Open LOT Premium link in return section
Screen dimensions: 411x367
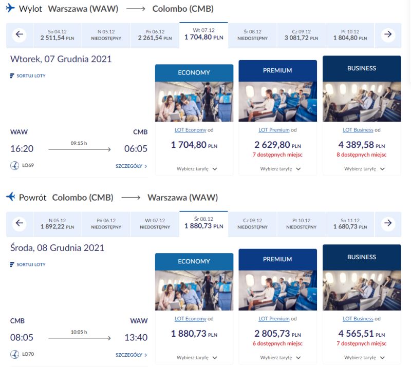pos(274,319)
